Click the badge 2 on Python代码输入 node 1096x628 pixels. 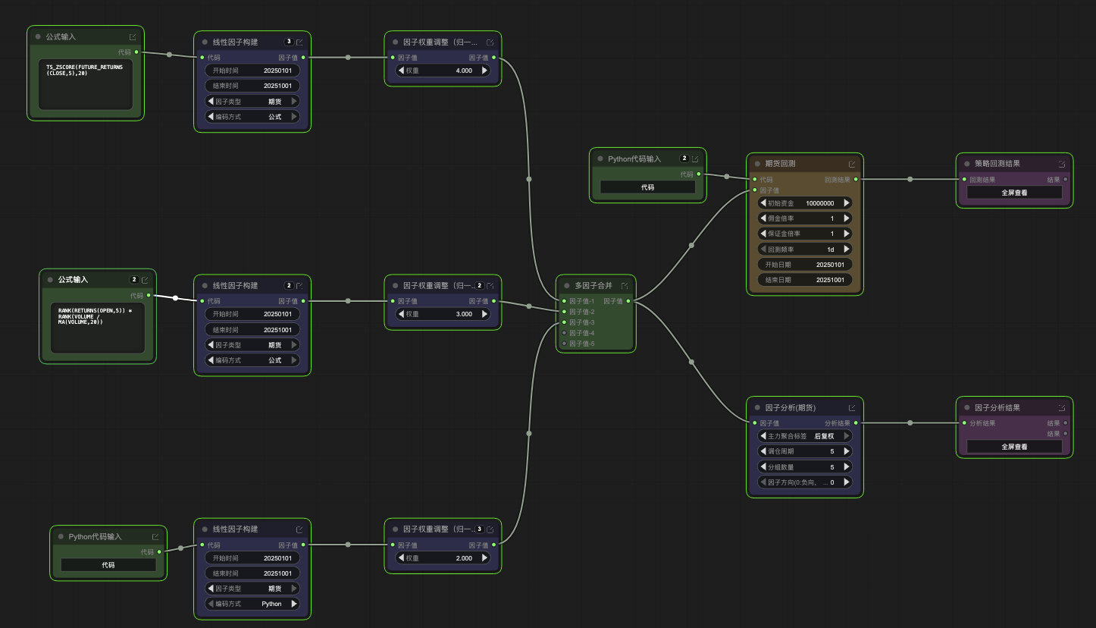click(684, 159)
